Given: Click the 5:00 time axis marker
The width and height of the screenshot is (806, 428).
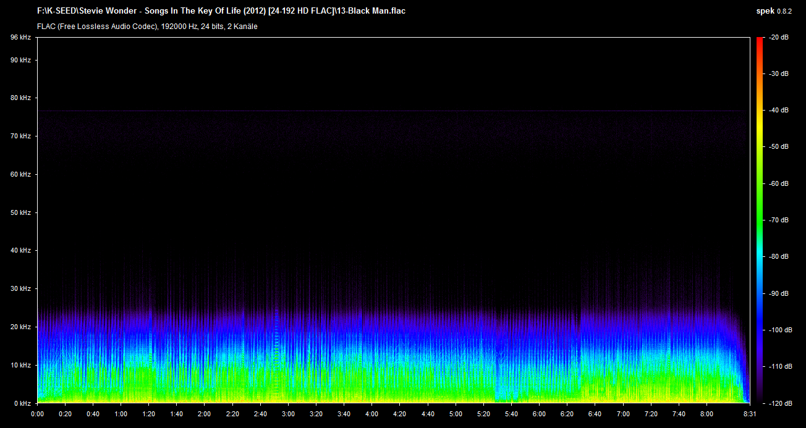Looking at the screenshot, I should point(456,414).
